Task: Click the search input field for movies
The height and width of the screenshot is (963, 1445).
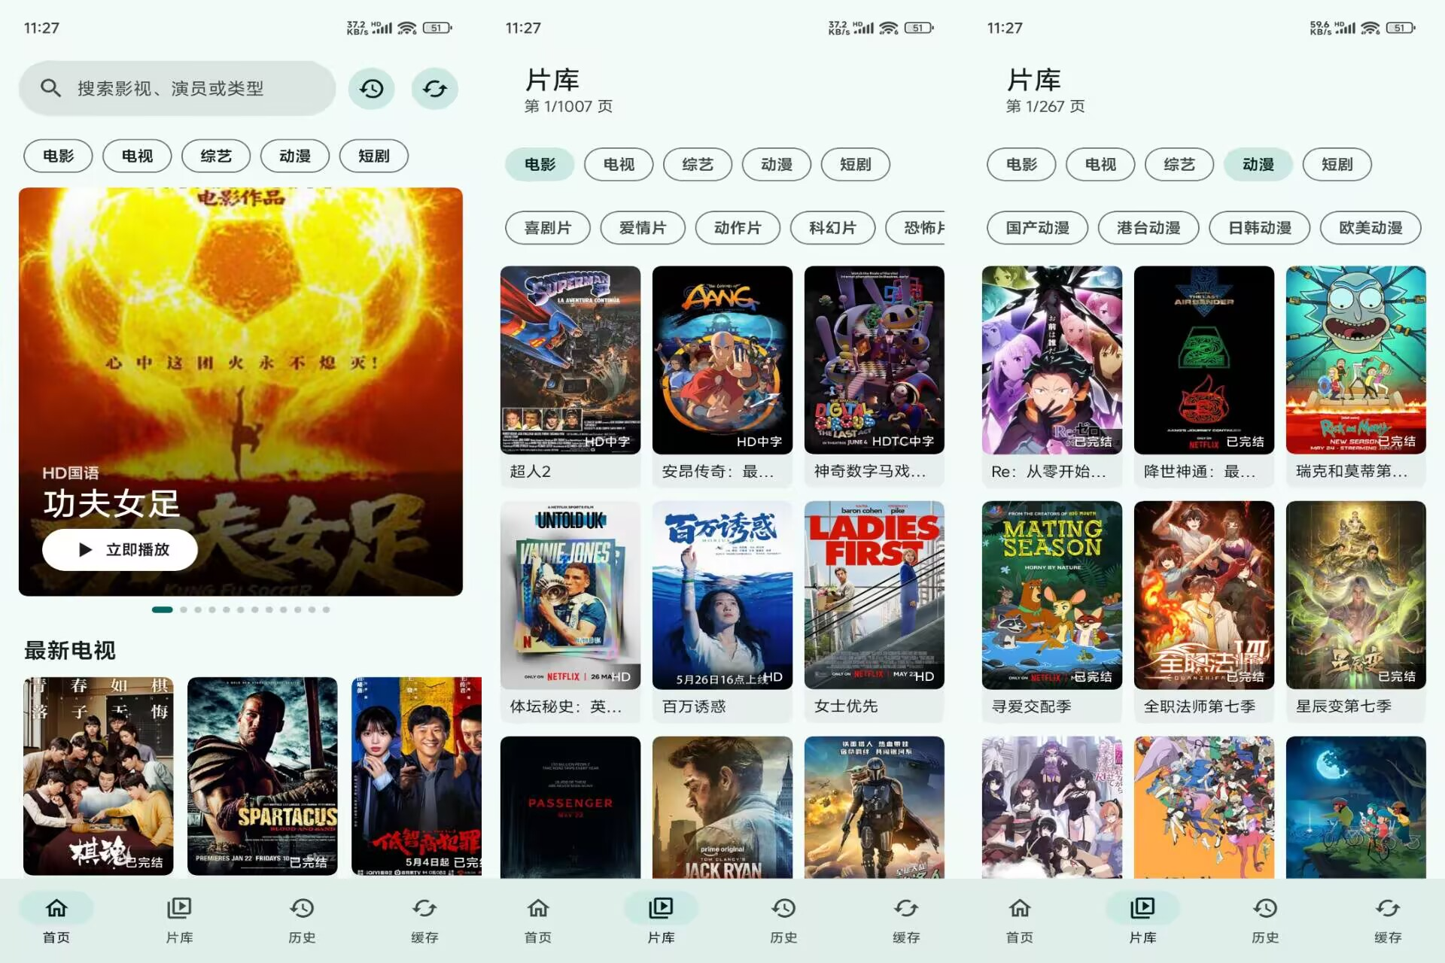Action: pos(177,88)
